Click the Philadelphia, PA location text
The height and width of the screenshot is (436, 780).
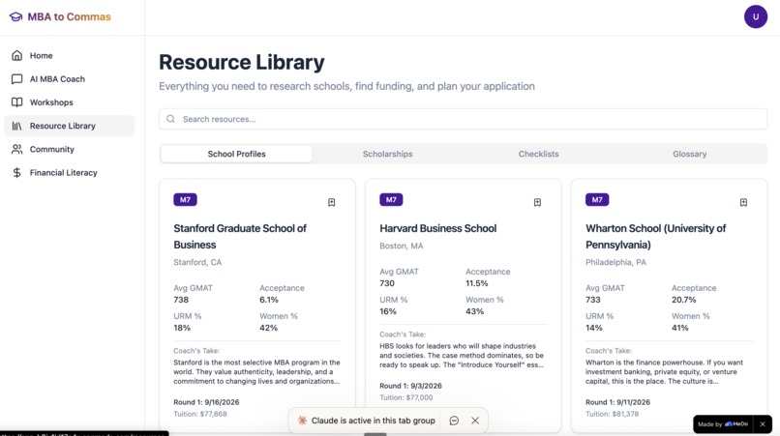click(615, 263)
